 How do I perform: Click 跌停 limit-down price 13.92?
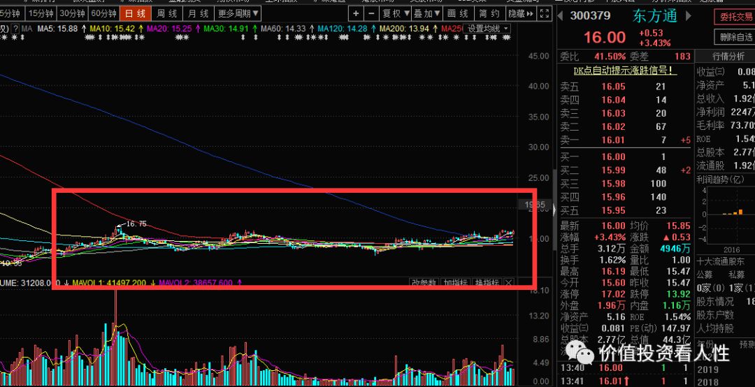click(679, 294)
